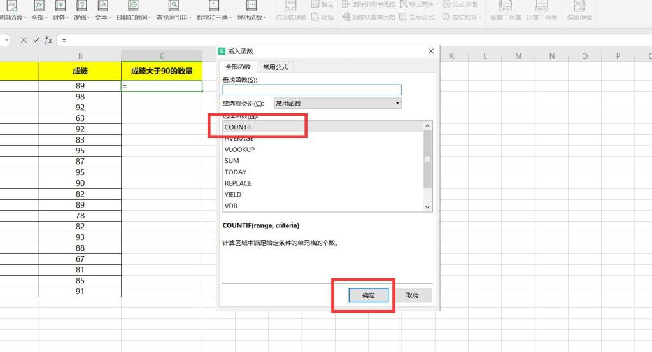Select the active cell below 成绩大于90的数量
652x352 pixels.
click(162, 86)
